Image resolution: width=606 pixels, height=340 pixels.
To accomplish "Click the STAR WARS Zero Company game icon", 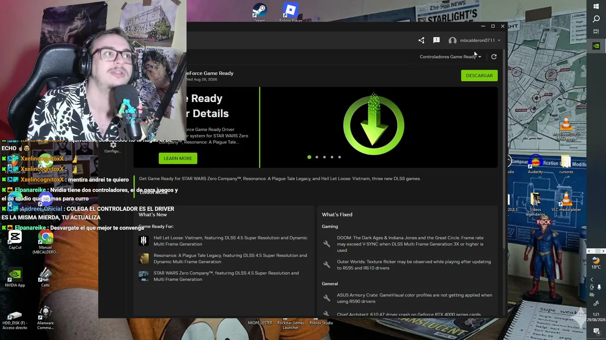I will click(x=143, y=276).
